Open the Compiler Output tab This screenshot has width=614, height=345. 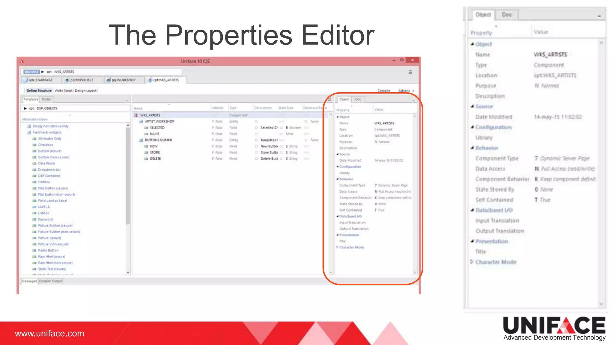tap(50, 281)
